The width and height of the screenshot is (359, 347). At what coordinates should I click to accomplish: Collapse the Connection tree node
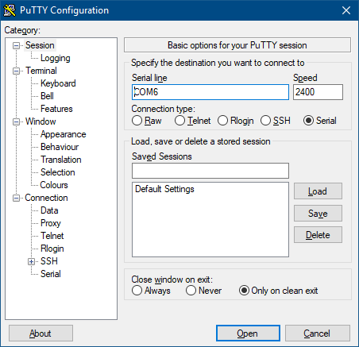17,198
